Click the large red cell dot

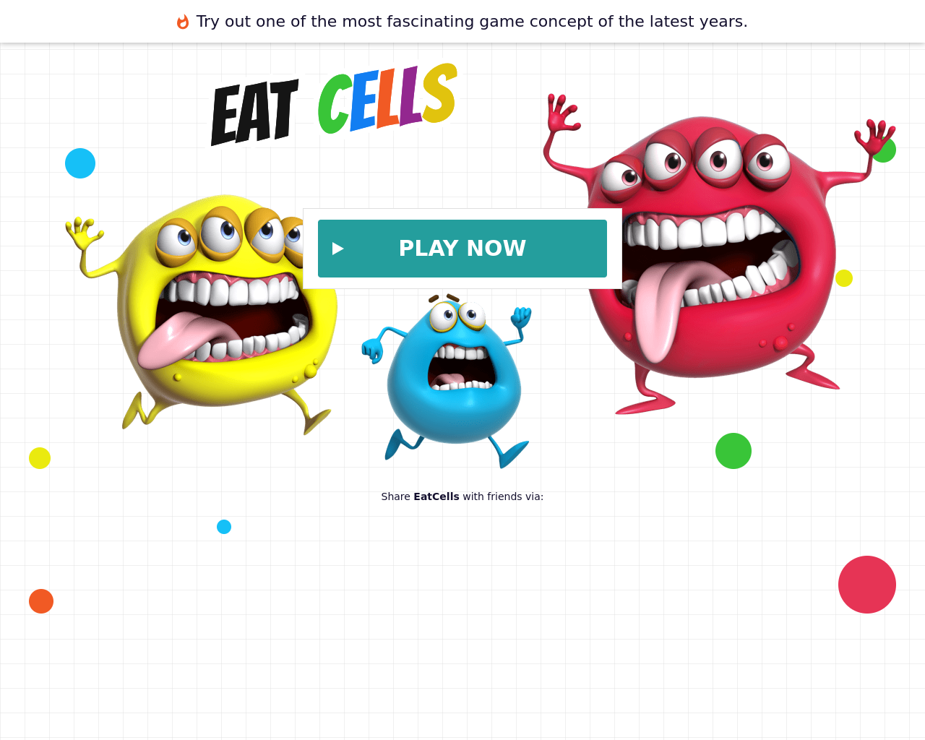click(867, 585)
